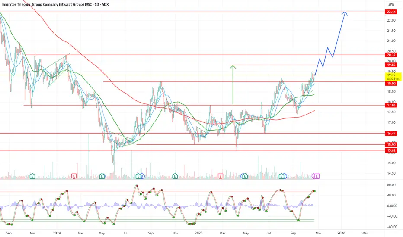Image resolution: width=403 pixels, height=237 pixels.
Task: Click the 15.90 price level label
Action: 390,145
